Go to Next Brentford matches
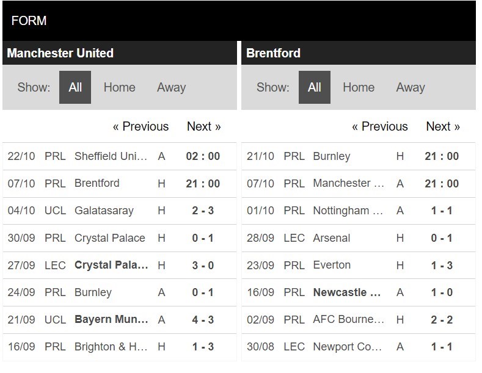 click(443, 126)
